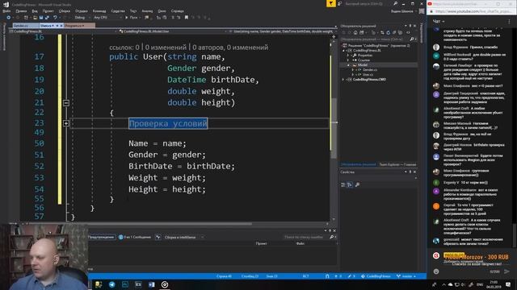The width and height of the screenshot is (517, 290).
Task: Click the Undo toolbar icon
Action: tap(55, 18)
